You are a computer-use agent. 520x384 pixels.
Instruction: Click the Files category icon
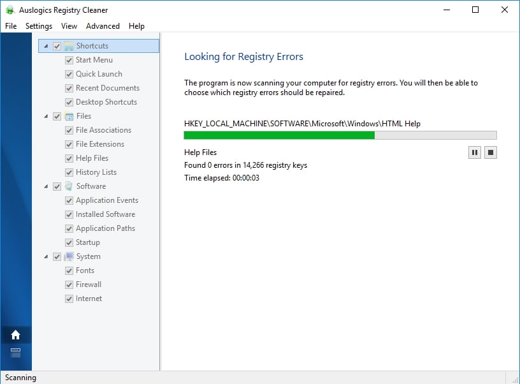click(x=69, y=116)
